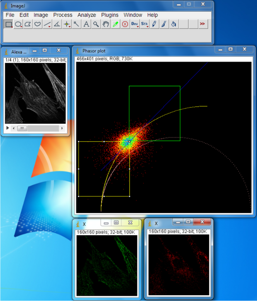Open the Image menu
The image size is (257, 301).
pyautogui.click(x=41, y=15)
